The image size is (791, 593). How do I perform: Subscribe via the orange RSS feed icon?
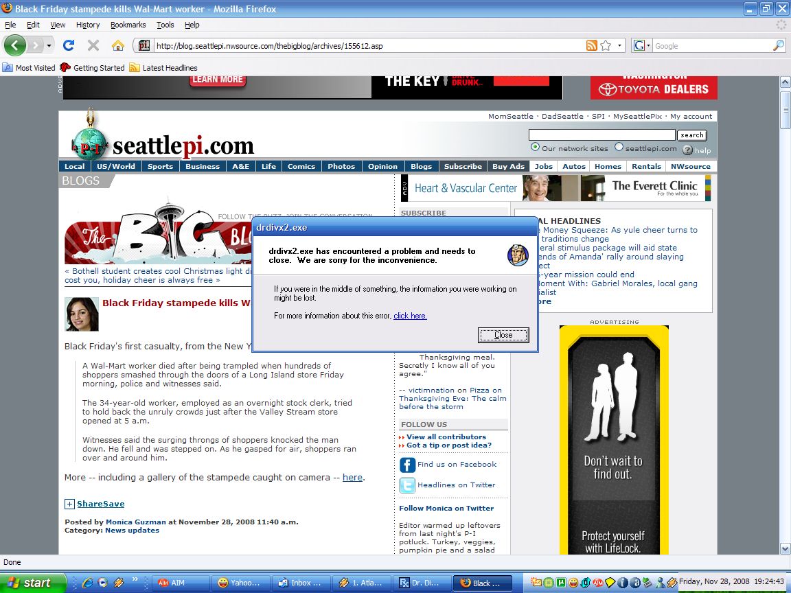coord(592,45)
